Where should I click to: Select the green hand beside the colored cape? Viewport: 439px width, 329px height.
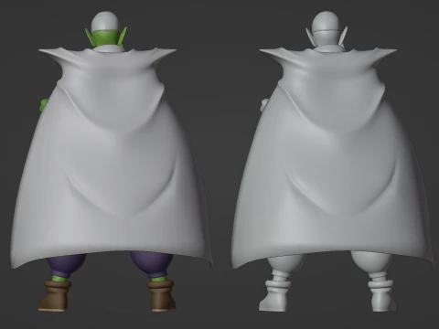tap(43, 105)
